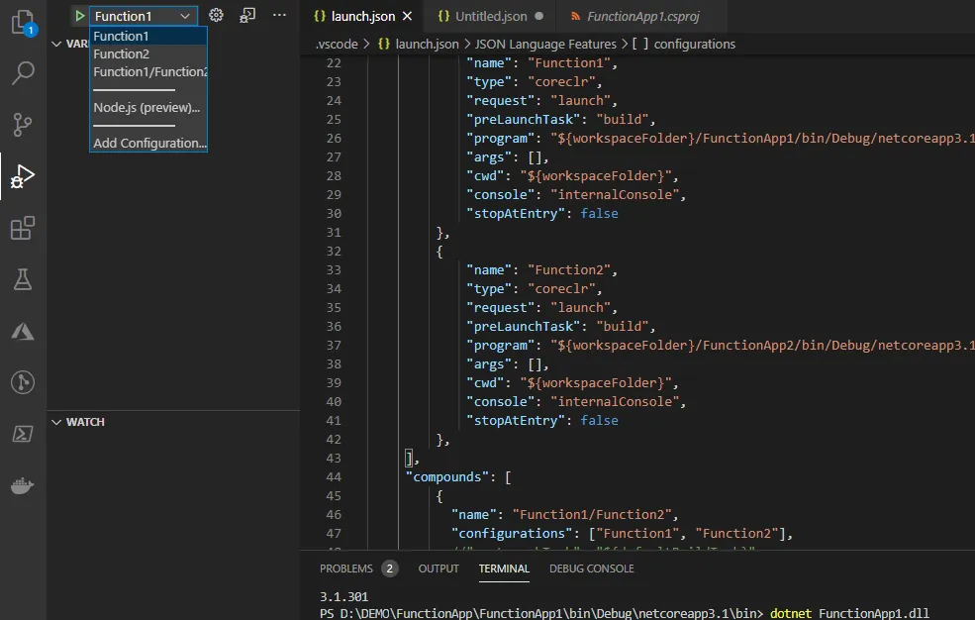Open the Docker whale icon view
The width and height of the screenshot is (975, 620).
23,485
